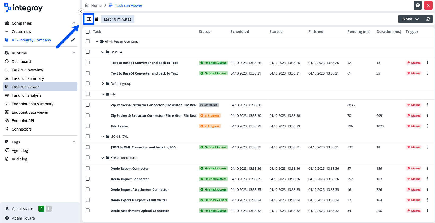The image size is (435, 223).
Task: Collapse the sidebar with arrow button
Action: (81, 12)
